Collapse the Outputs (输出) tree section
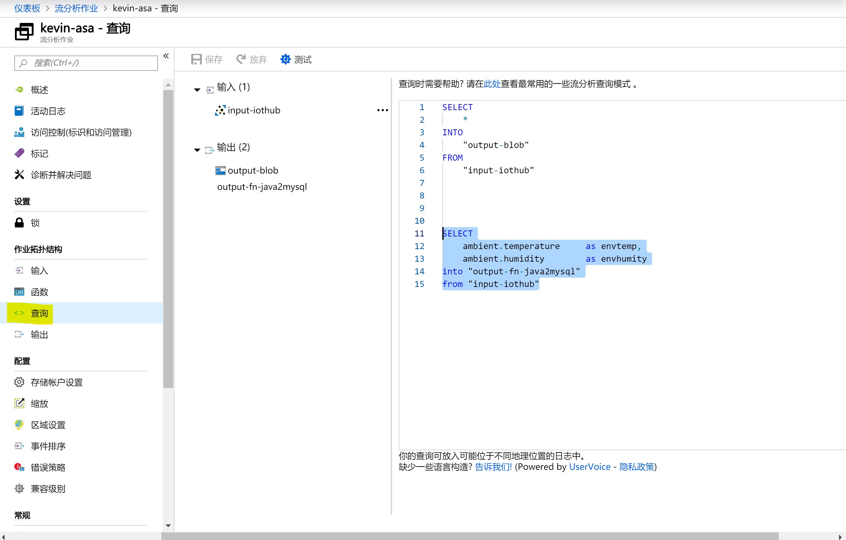The width and height of the screenshot is (846, 540). tap(198, 150)
